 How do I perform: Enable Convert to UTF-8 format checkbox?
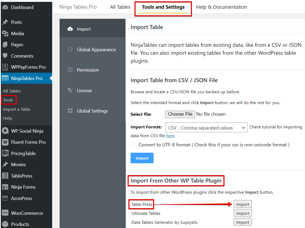(133, 145)
